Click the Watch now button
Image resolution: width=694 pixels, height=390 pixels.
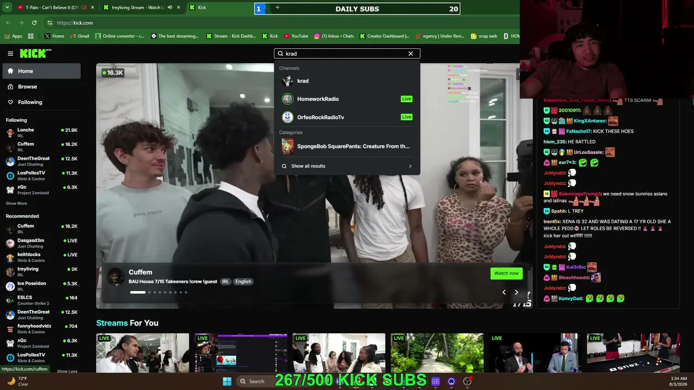pos(506,273)
